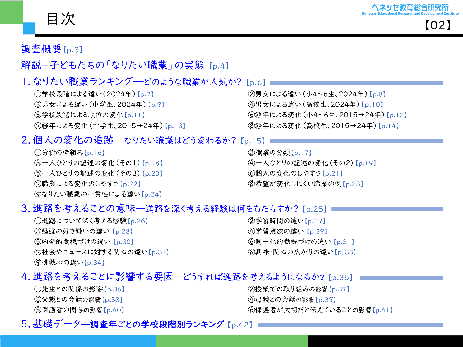Open ③父親との会話の影響 link
This screenshot has height=347, width=463.
coord(78,299)
